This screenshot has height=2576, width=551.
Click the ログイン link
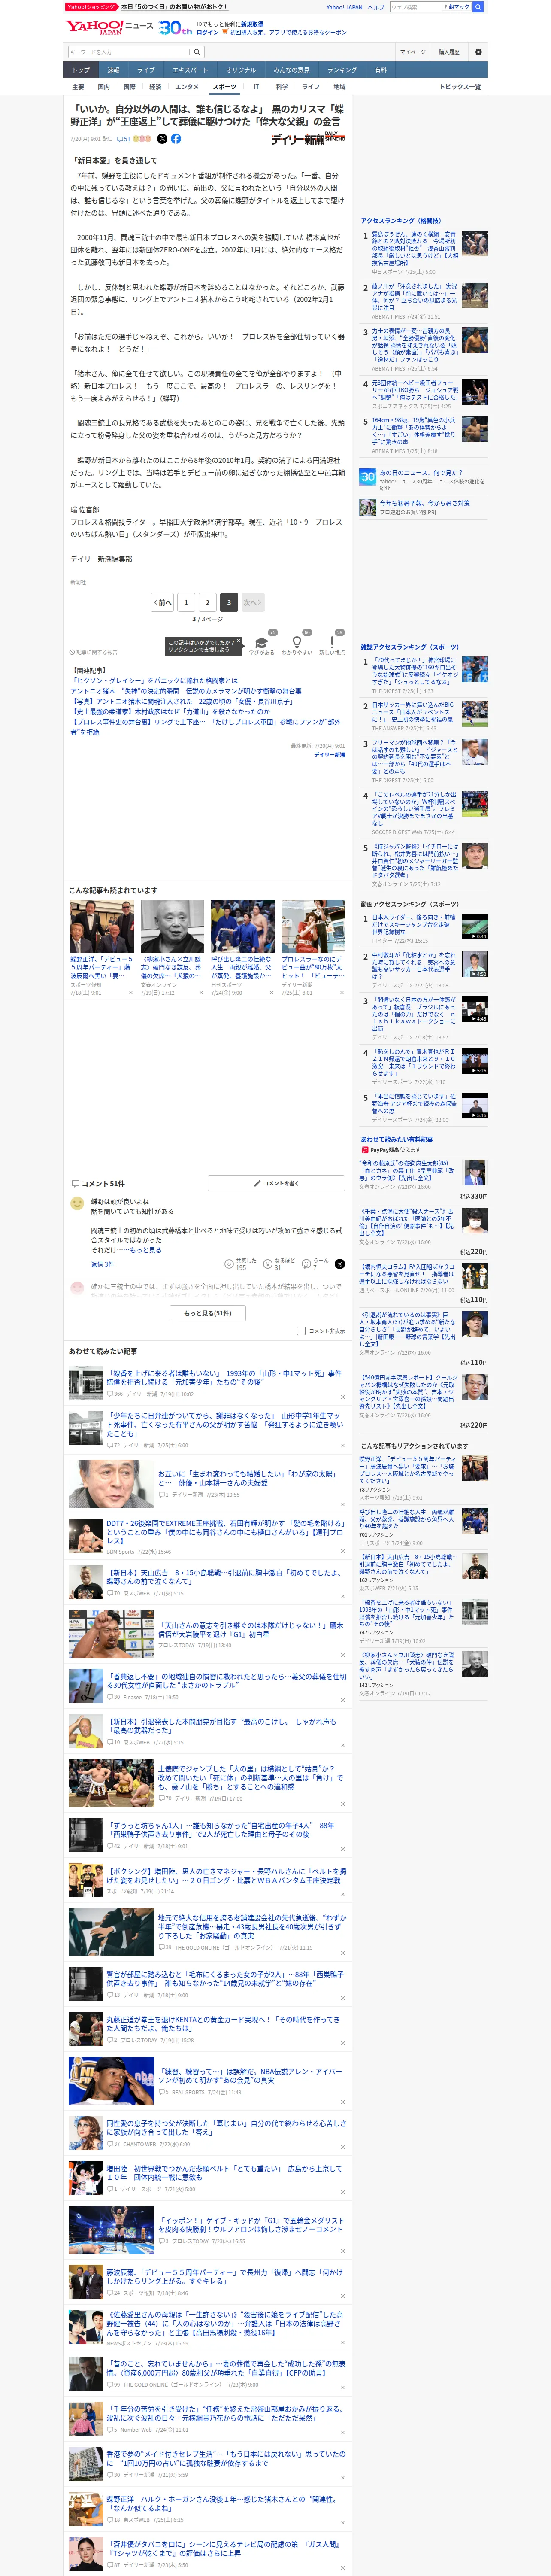(x=207, y=32)
